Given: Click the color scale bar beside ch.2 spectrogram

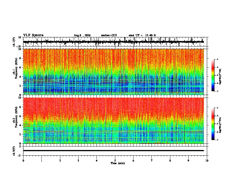Looking at the screenshot, I should point(213,124).
